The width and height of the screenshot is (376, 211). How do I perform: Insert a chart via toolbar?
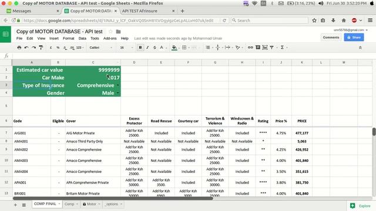click(x=265, y=47)
